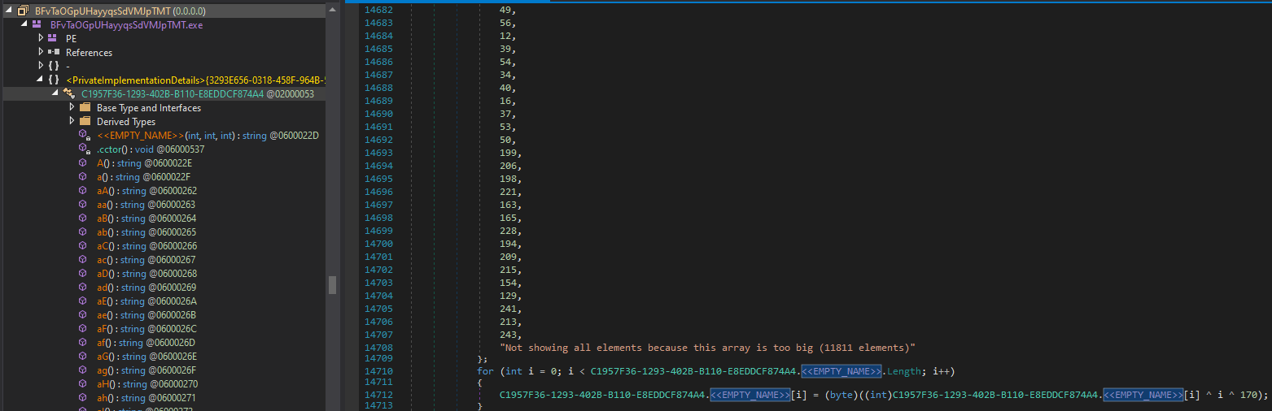Click the method icon beside ab() @06000265
This screenshot has width=1272, height=411.
[x=84, y=231]
